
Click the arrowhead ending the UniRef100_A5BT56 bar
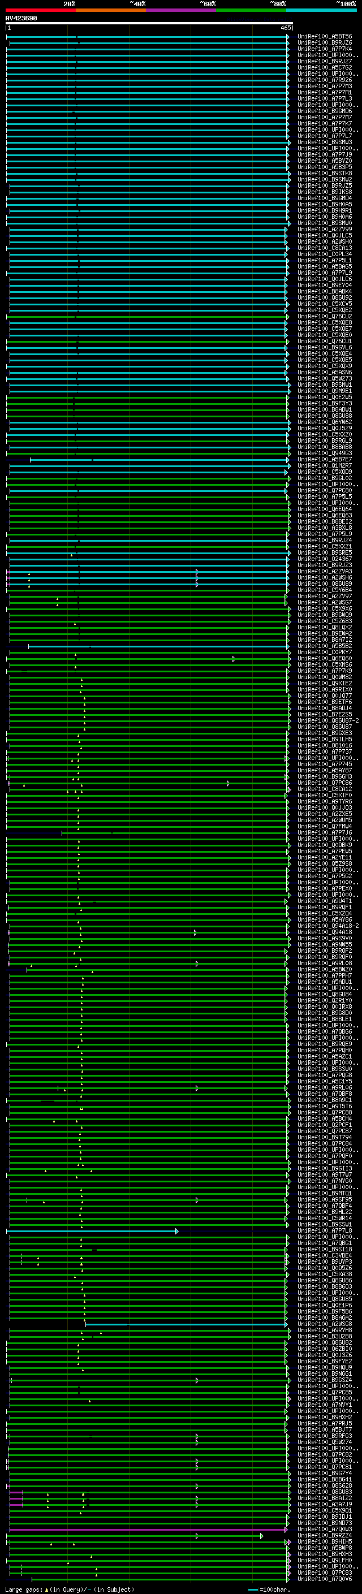[x=288, y=37]
